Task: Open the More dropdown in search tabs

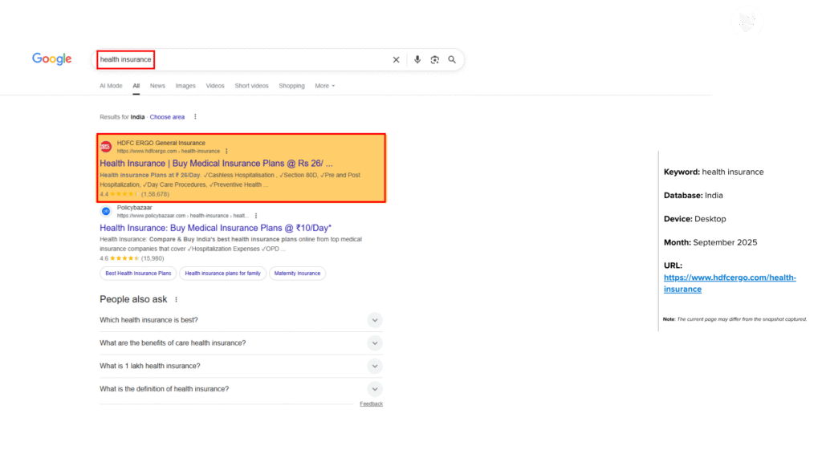Action: click(x=324, y=86)
